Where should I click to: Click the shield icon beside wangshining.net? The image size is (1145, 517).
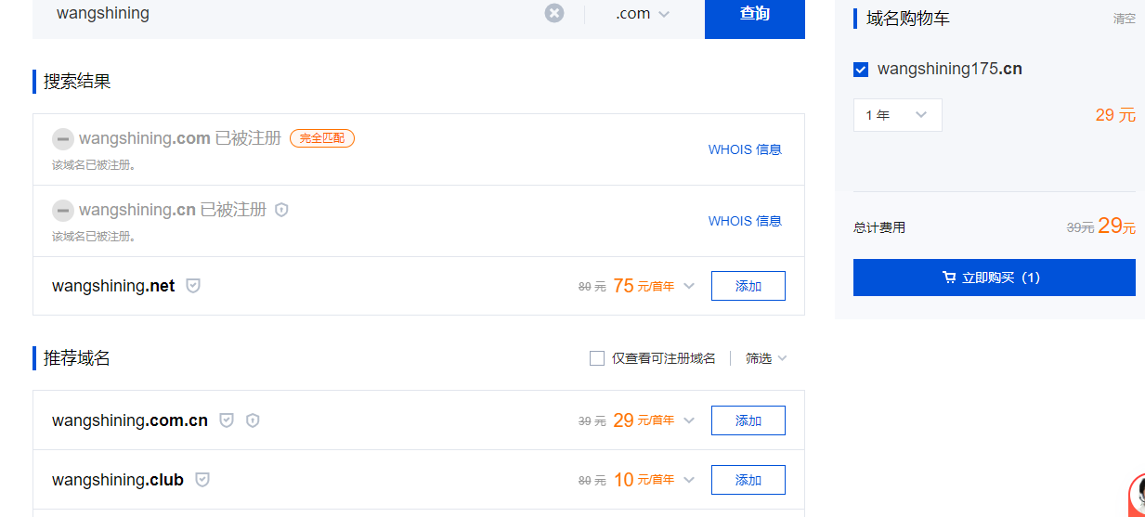(193, 286)
